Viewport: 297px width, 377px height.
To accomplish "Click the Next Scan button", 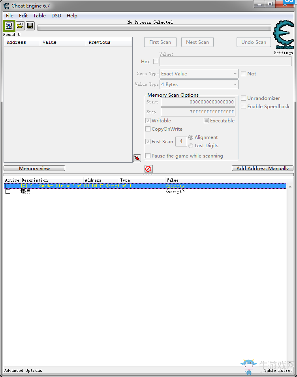I will tap(197, 42).
